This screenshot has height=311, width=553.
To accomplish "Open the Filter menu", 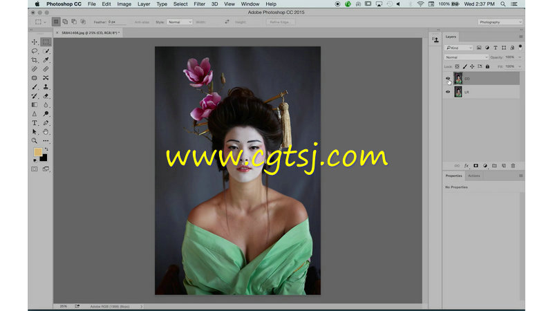I will [199, 4].
